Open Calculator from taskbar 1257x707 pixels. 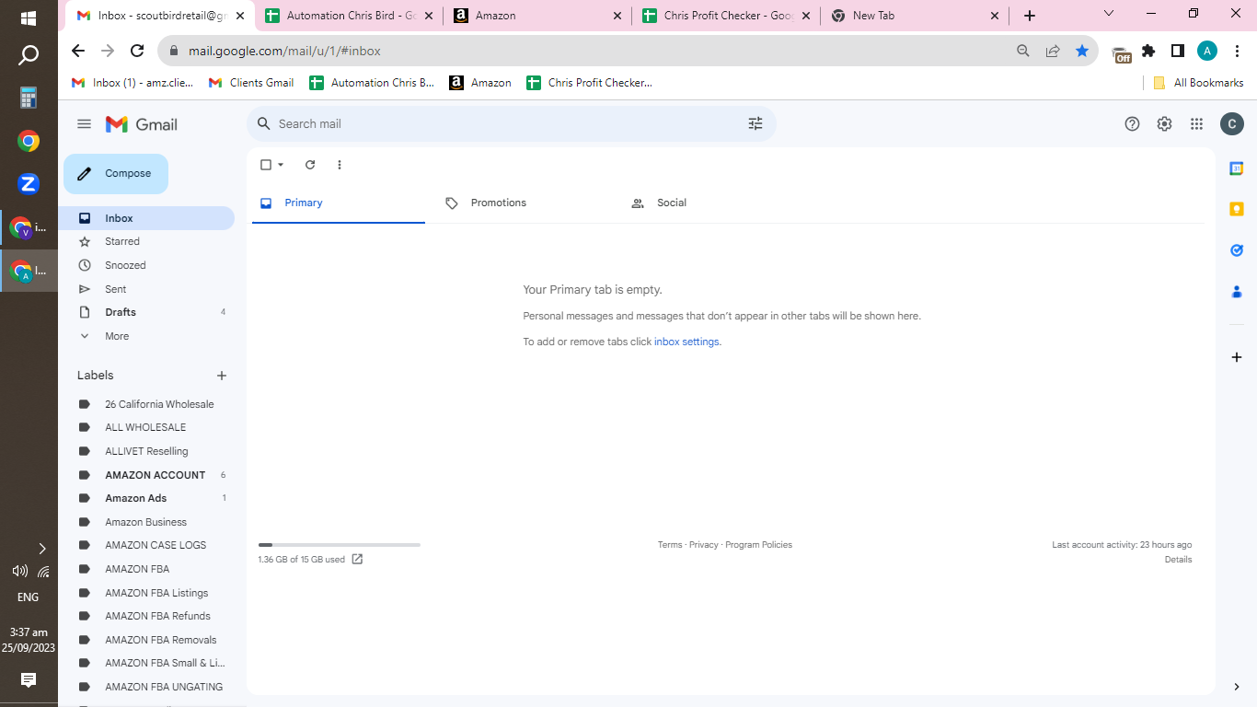coord(29,98)
